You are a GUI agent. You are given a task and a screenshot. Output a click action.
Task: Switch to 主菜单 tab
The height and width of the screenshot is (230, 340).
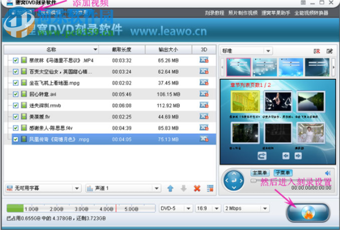tap(260, 173)
